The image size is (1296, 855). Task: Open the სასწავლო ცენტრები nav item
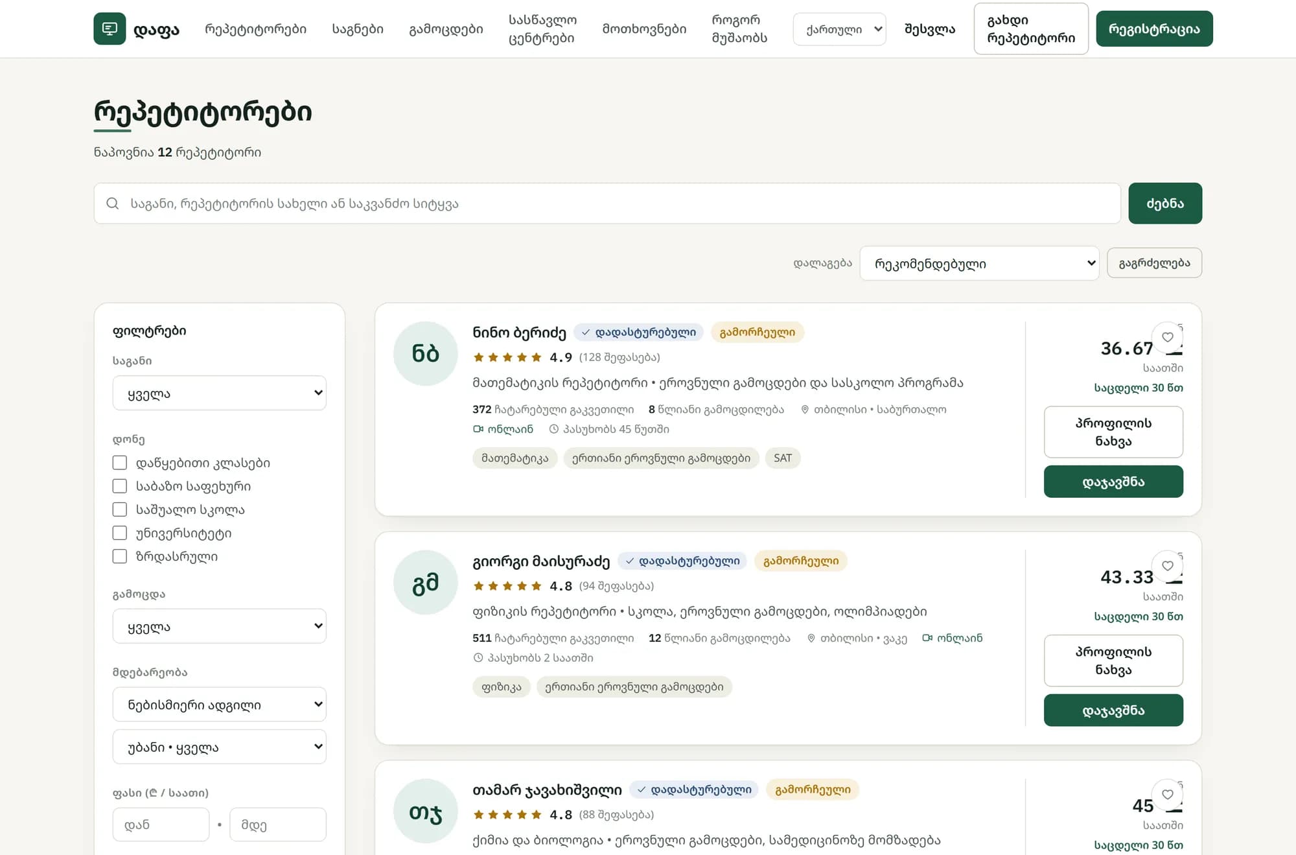coord(542,29)
